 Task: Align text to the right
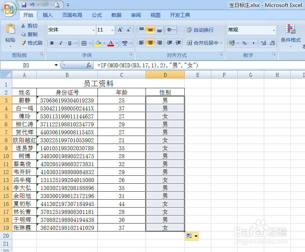(159, 43)
